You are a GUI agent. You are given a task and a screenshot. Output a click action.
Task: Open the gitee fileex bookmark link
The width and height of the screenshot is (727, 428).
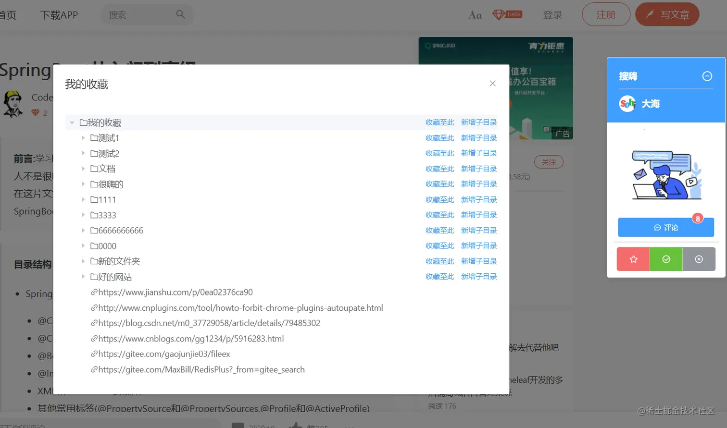160,354
